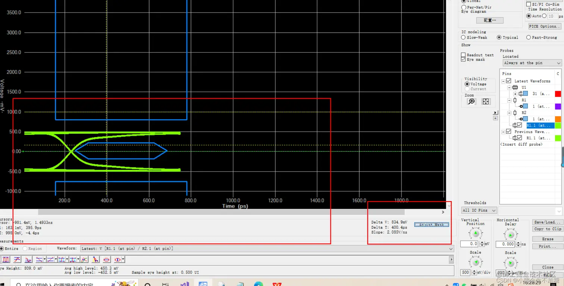This screenshot has width=564, height=286.
Task: Select the seventh measurement icon with blue eye shape
Action: point(73,260)
